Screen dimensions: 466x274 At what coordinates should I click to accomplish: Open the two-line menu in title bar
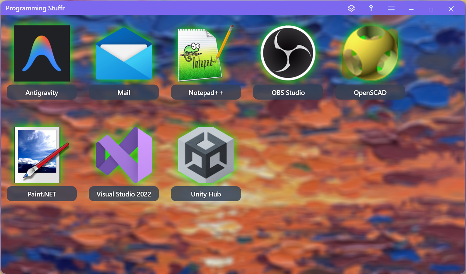(391, 8)
